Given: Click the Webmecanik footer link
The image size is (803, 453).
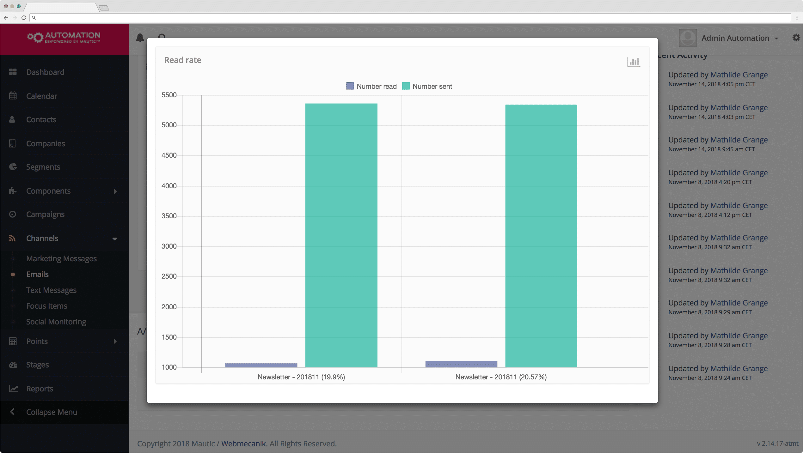Looking at the screenshot, I should 243,444.
